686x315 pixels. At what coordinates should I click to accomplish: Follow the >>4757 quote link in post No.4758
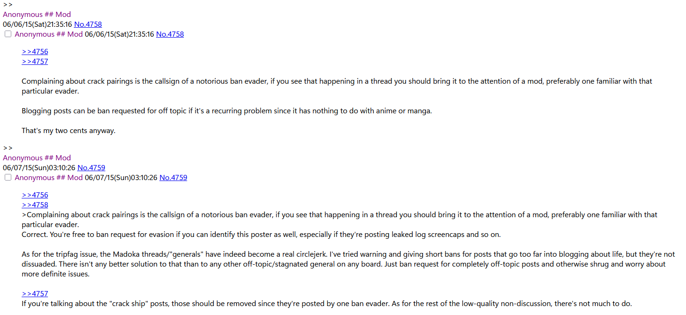[x=35, y=62]
